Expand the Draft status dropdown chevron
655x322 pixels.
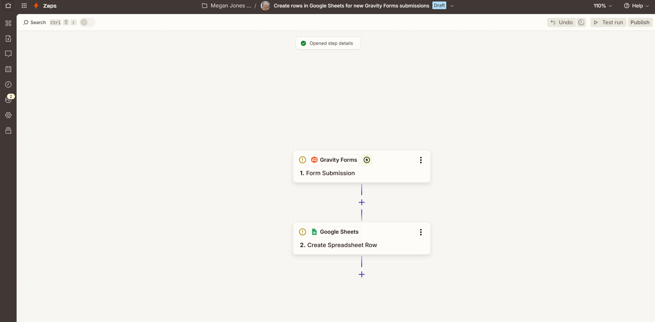click(452, 6)
